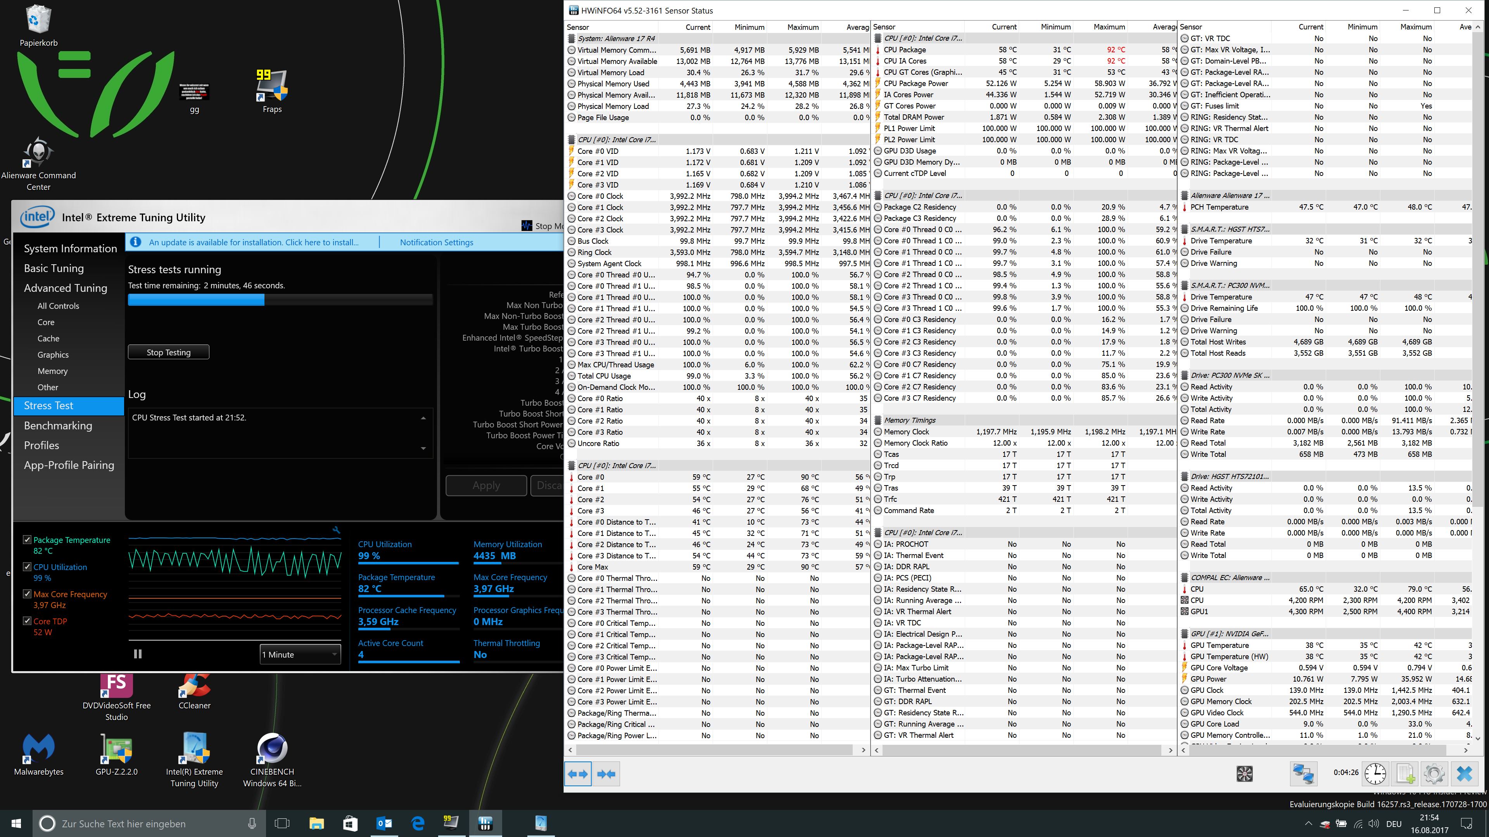
Task: Toggle CPU Utilization graph checkbox
Action: point(27,567)
